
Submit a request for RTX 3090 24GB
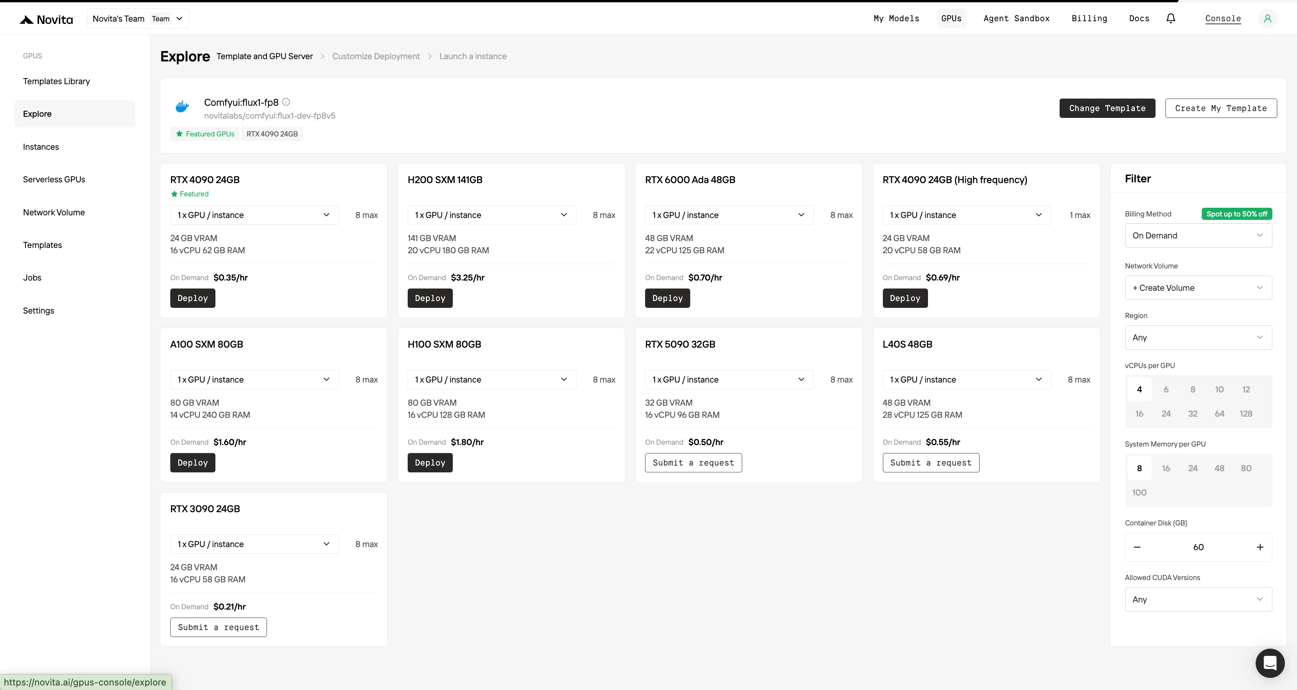[218, 627]
